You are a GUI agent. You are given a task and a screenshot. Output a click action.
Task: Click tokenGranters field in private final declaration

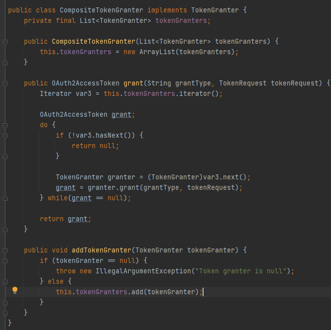coord(181,21)
